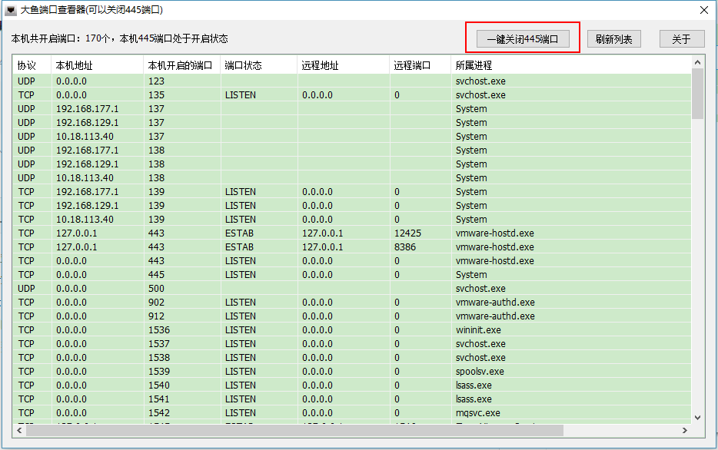Sort by the 所属进程 column header

point(474,65)
